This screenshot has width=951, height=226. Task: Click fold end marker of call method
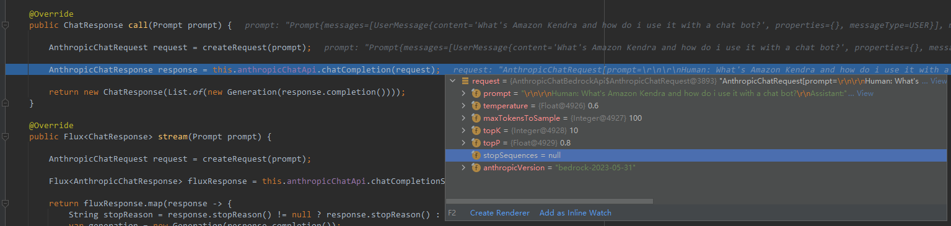pos(6,103)
